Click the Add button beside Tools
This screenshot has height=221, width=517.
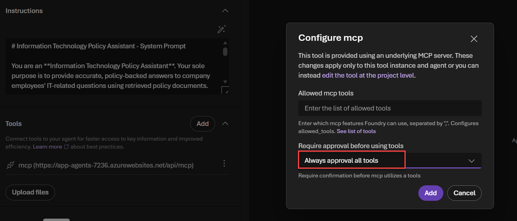202,124
